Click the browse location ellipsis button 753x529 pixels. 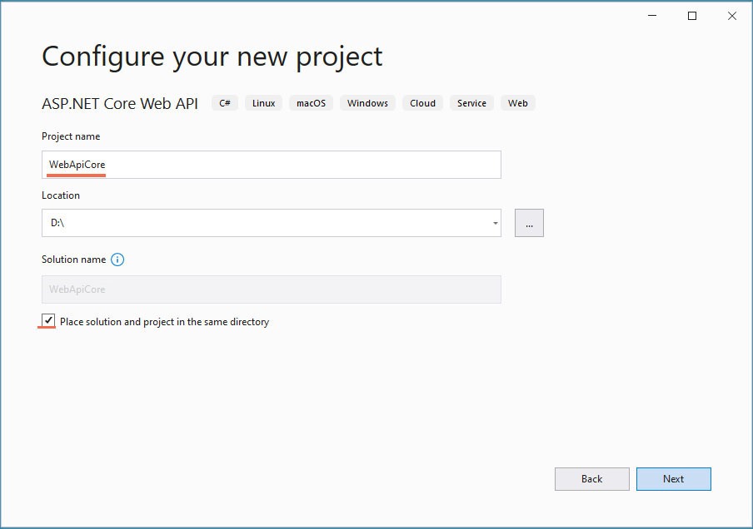point(529,223)
